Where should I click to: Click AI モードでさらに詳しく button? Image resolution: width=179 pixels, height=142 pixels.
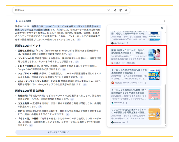(x=58, y=132)
